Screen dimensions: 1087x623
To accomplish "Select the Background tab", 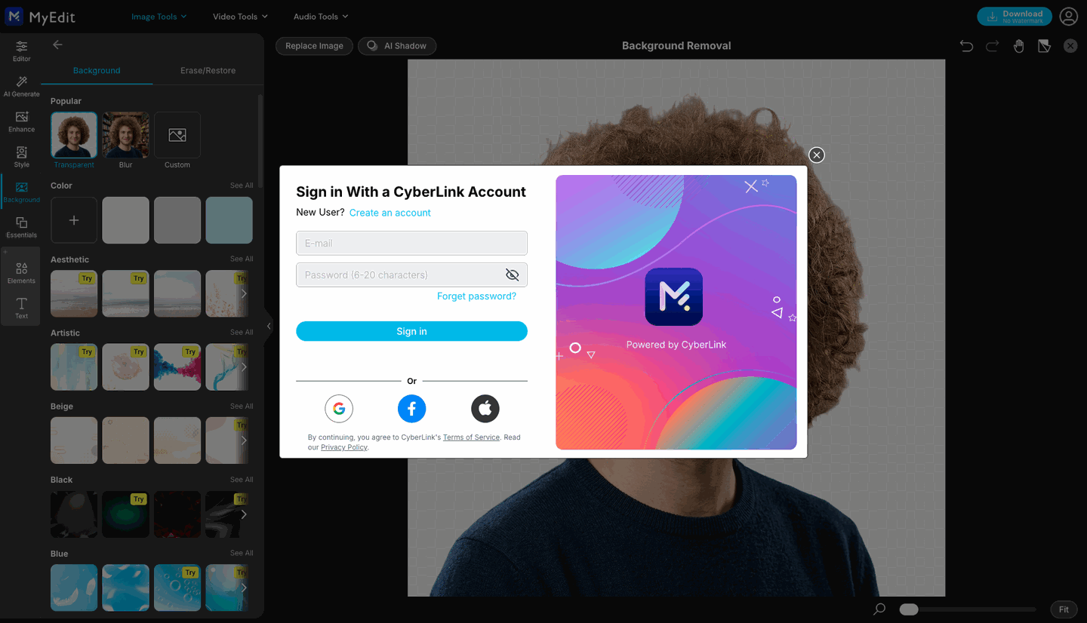I will [97, 71].
